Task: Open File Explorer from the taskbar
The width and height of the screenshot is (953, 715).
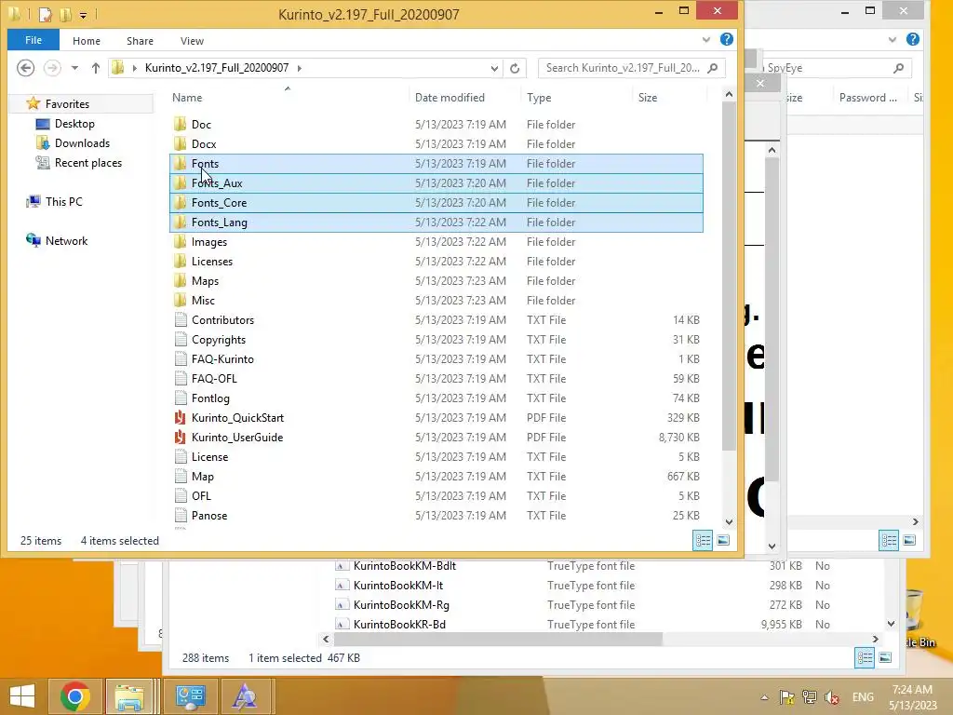Action: click(x=129, y=695)
